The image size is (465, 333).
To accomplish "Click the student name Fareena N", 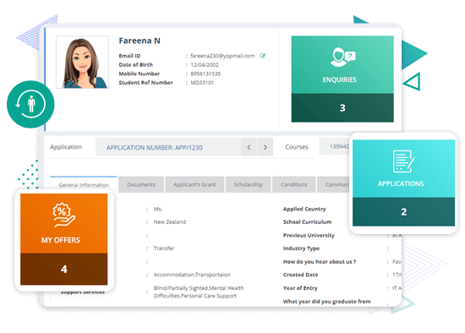I will pyautogui.click(x=139, y=41).
